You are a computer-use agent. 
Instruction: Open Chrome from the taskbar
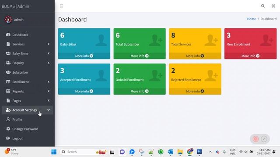190,152
